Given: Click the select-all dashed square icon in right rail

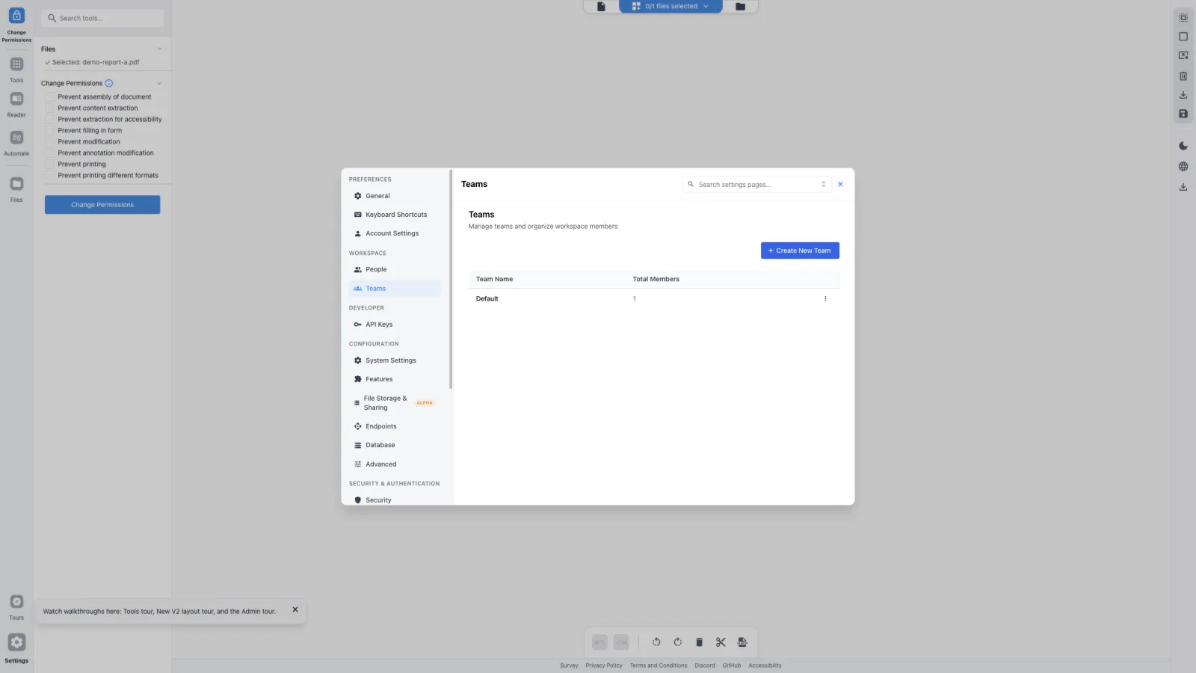Looking at the screenshot, I should pyautogui.click(x=1183, y=17).
